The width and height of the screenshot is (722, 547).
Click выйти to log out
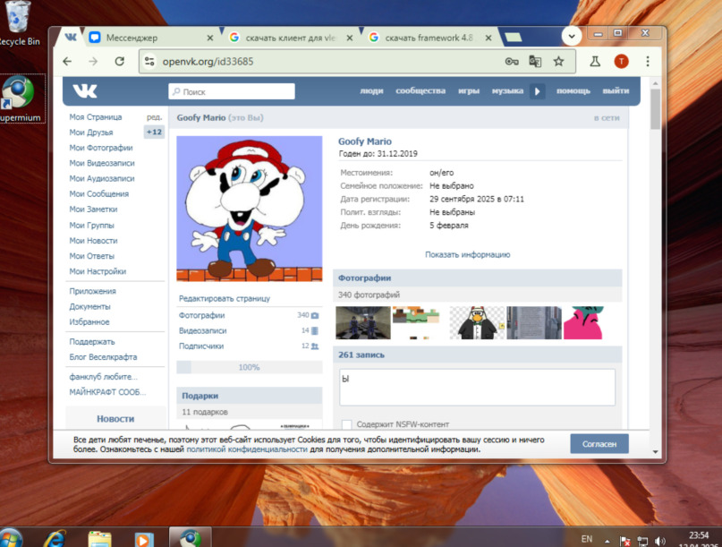click(616, 90)
